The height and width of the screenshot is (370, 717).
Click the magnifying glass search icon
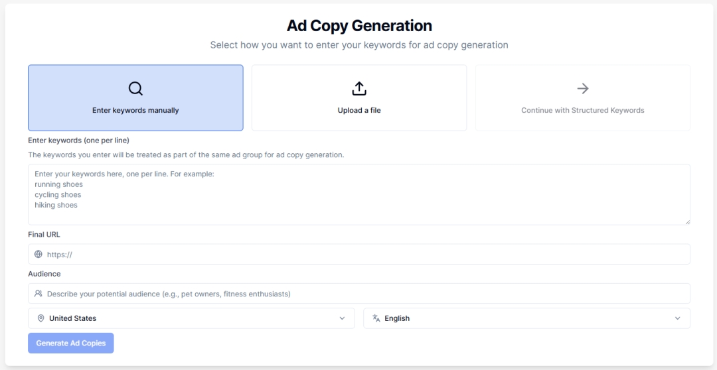click(x=135, y=88)
